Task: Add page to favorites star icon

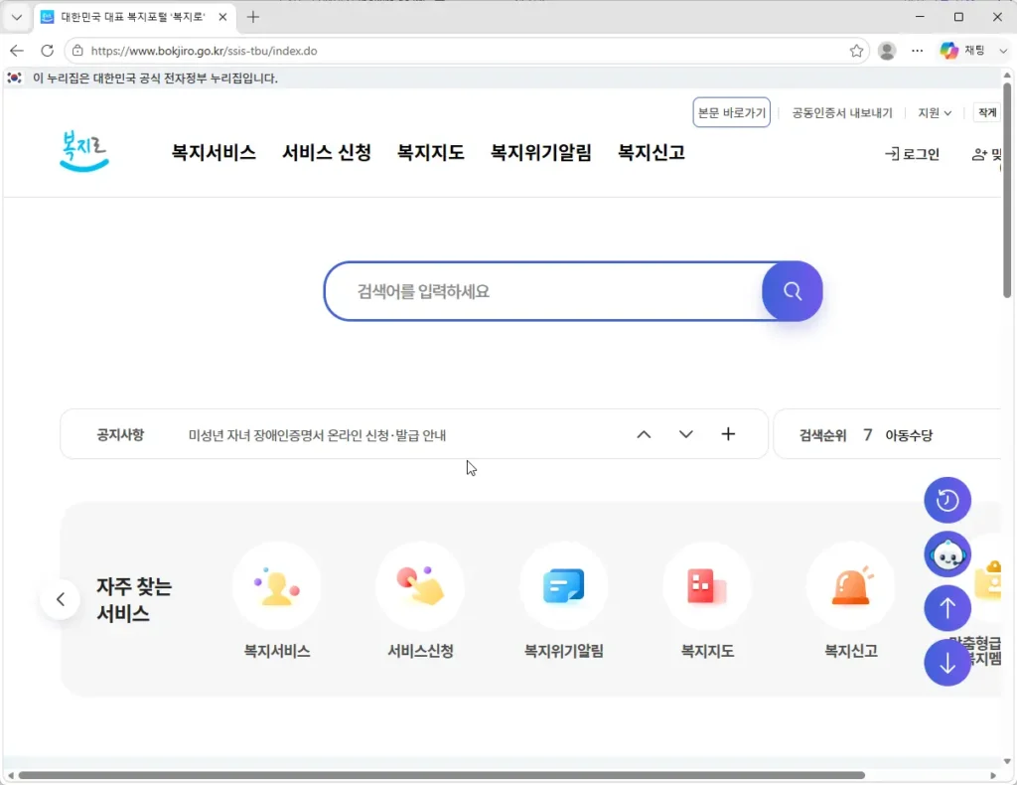Action: tap(856, 51)
